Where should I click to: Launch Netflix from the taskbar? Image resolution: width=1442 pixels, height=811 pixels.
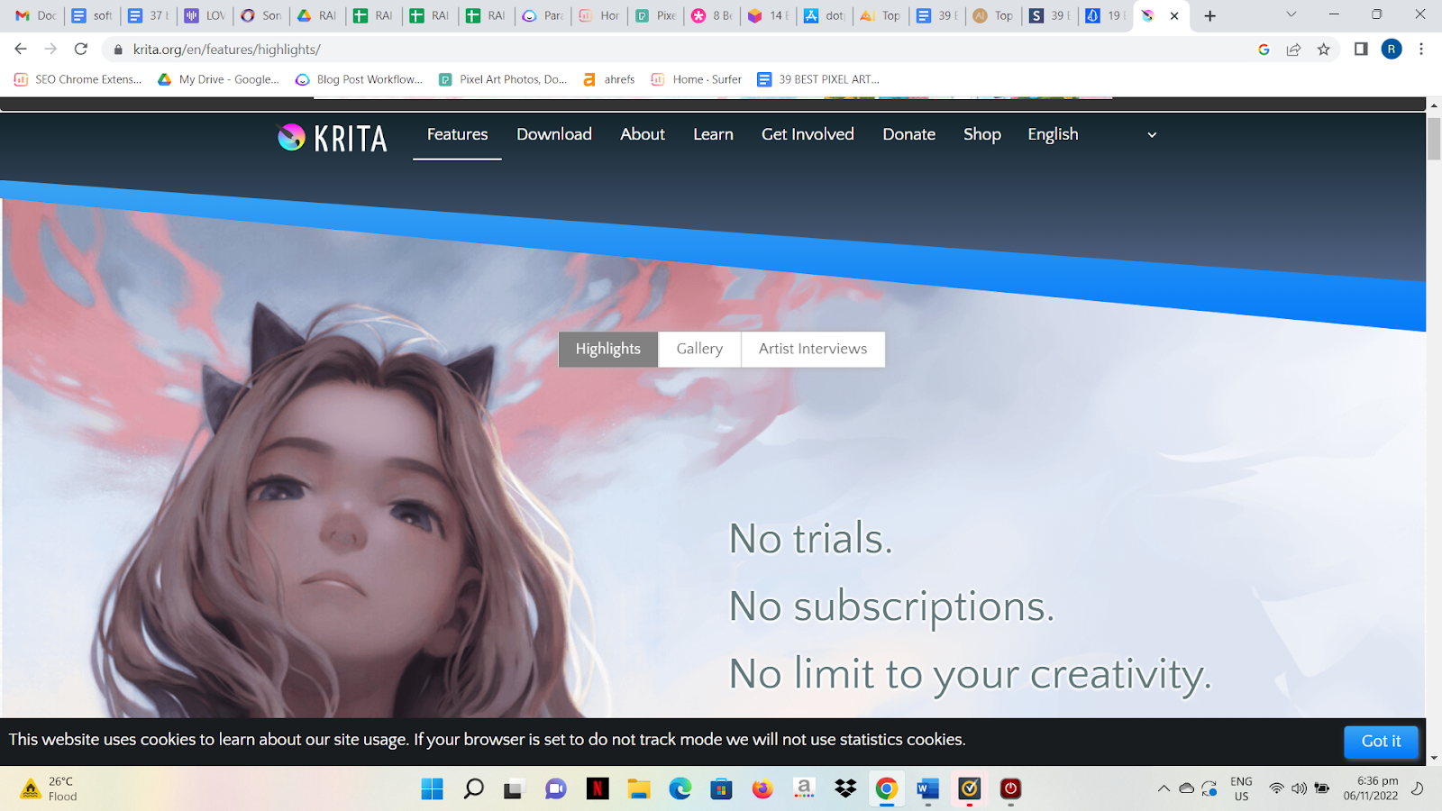[x=598, y=789]
